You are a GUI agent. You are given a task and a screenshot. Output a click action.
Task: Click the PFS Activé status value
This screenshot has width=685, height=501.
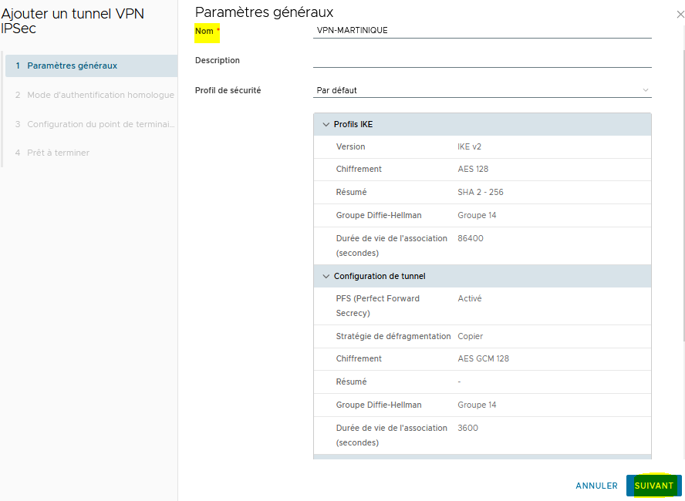(470, 298)
